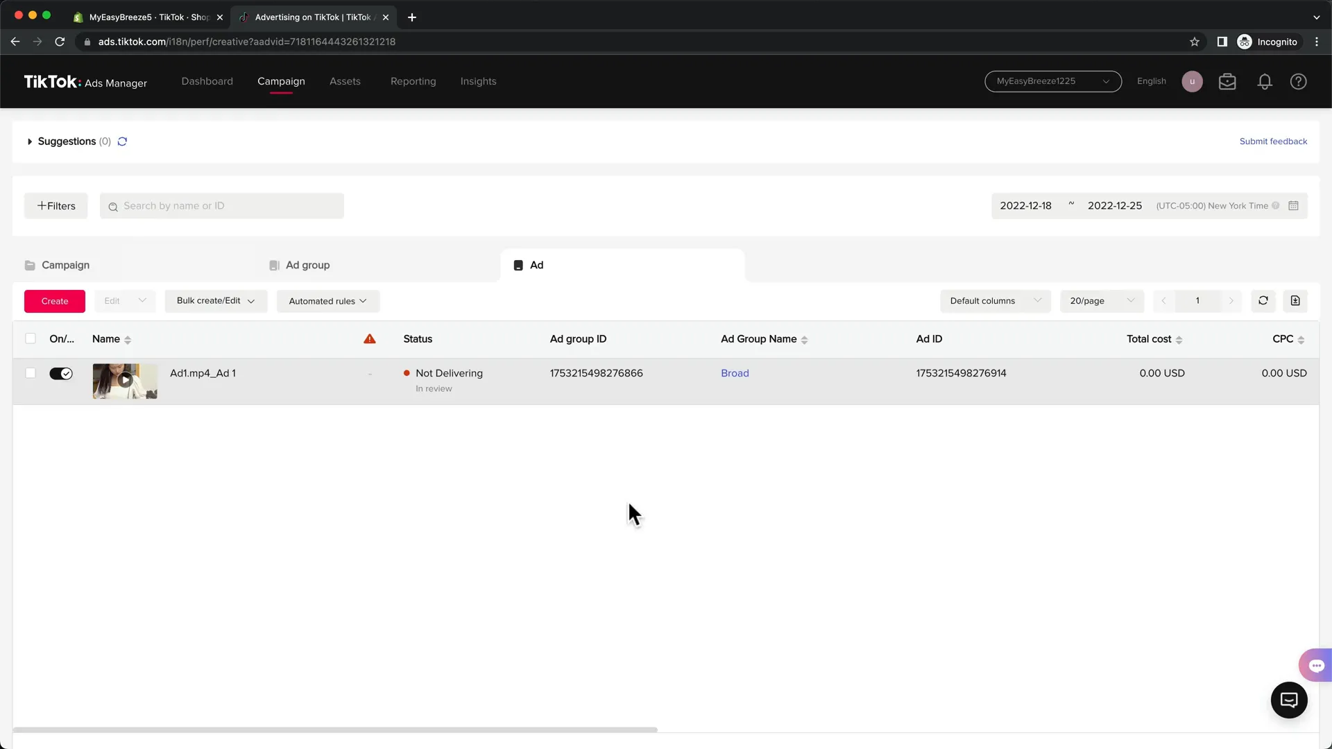1332x749 pixels.
Task: Click the timezone info icon
Action: click(x=1276, y=206)
